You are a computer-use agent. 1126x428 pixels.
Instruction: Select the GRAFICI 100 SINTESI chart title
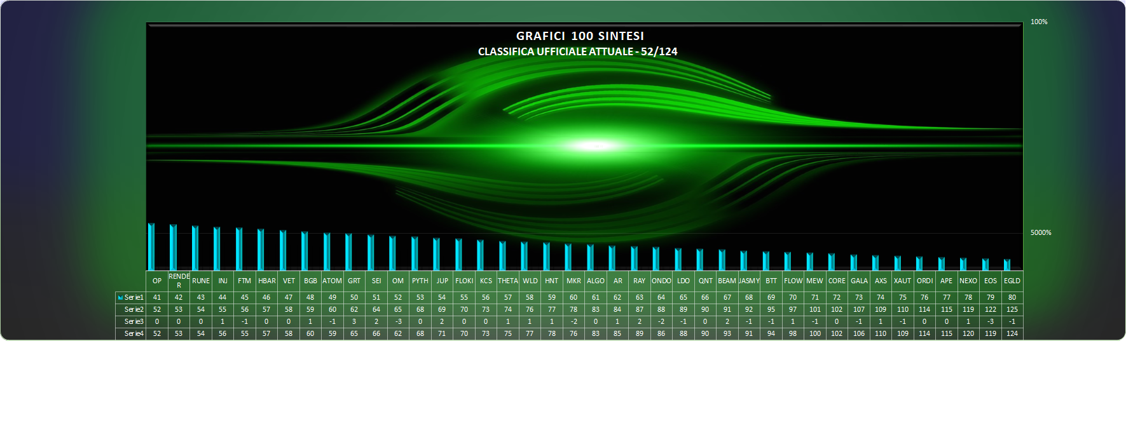click(x=580, y=36)
